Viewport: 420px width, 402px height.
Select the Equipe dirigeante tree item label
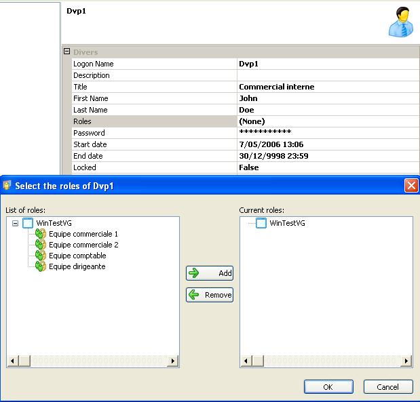(x=77, y=266)
